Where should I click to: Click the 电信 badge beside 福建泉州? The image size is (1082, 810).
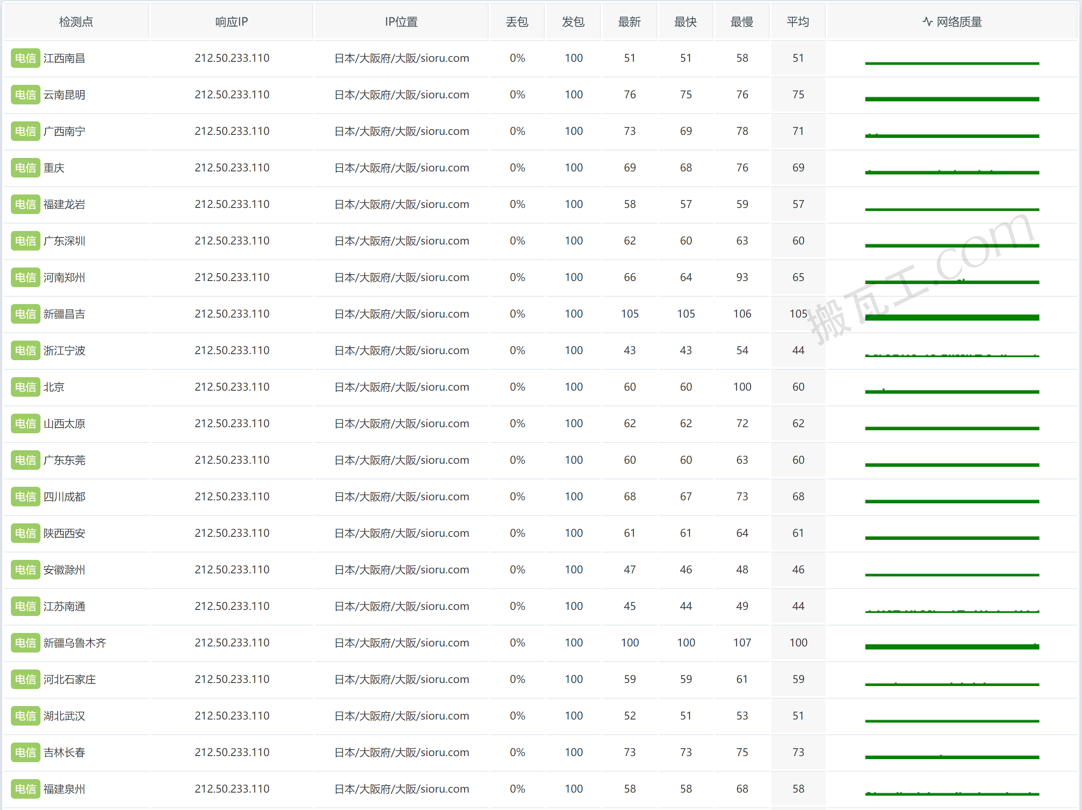pyautogui.click(x=25, y=789)
